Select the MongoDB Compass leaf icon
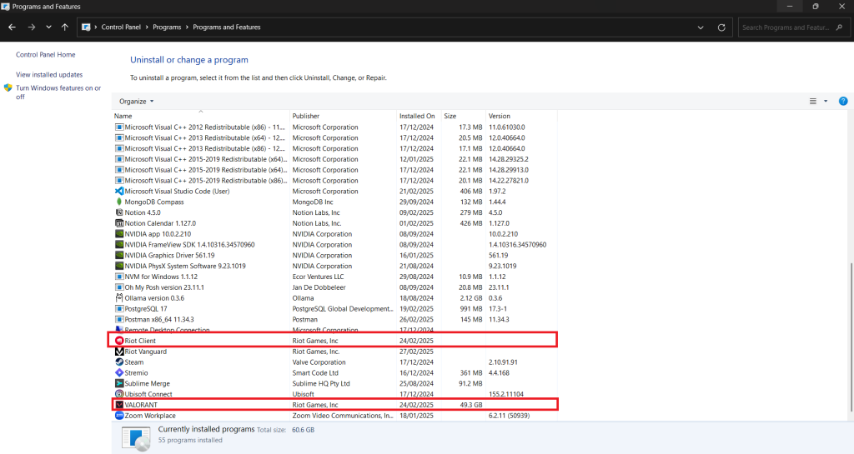 [x=119, y=202]
